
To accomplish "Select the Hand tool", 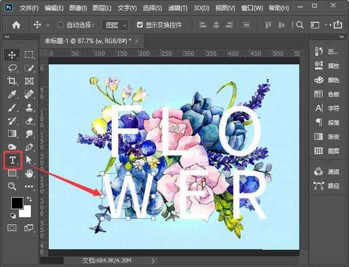I will click(29, 172).
